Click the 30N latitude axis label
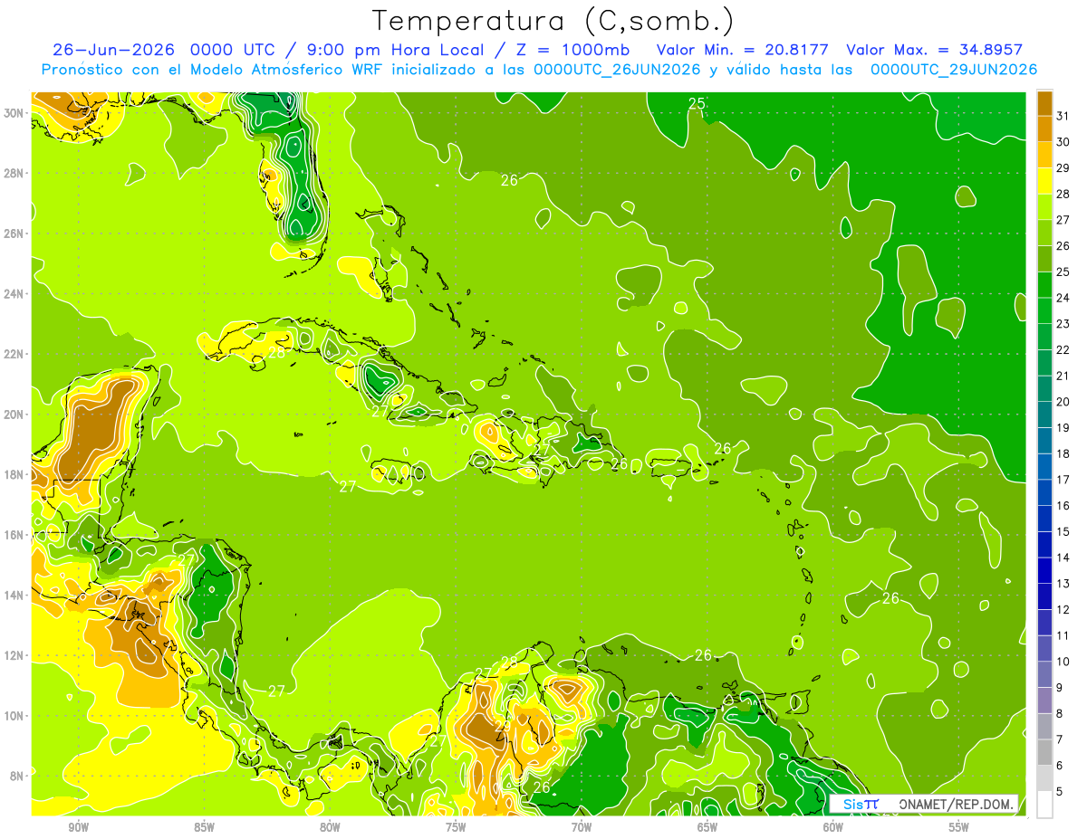Viewport: 1087px width, 839px height. click(x=14, y=112)
